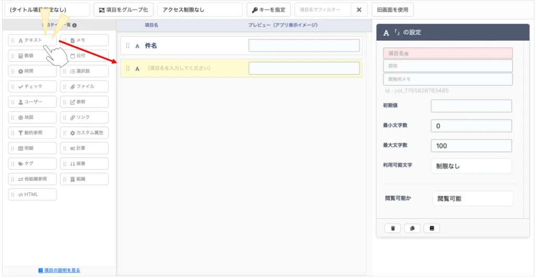The image size is (536, 278).
Task: Click the copy/duplicate icon button
Action: point(412,228)
